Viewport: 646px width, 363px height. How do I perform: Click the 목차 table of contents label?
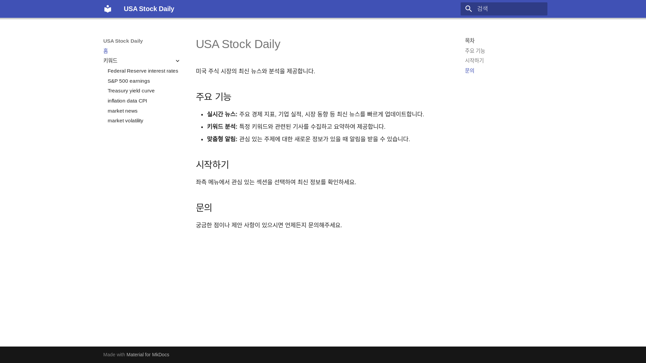coord(470,41)
